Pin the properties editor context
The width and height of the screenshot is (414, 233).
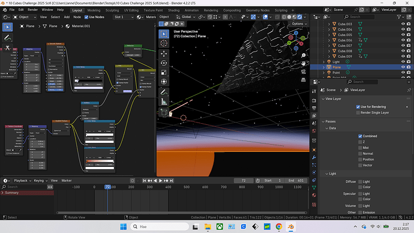[409, 90]
